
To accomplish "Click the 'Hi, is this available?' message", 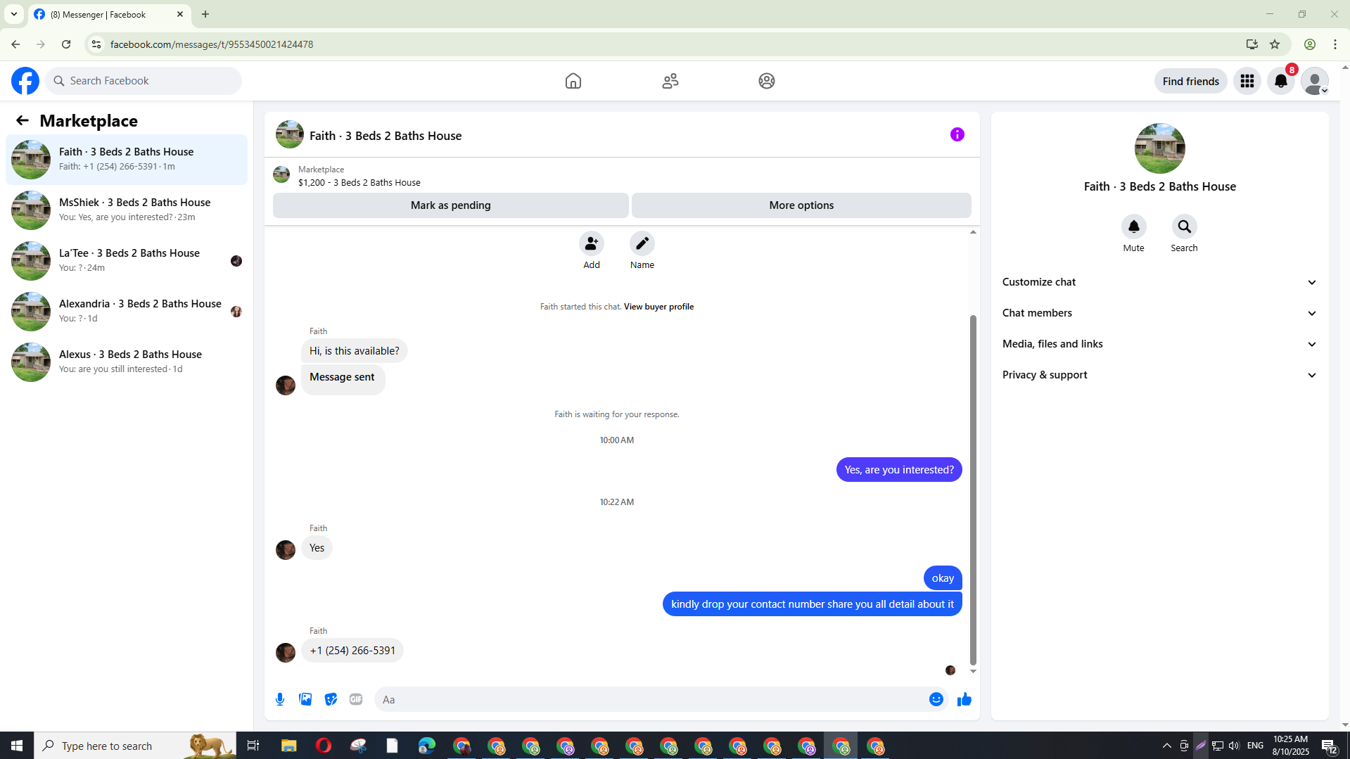I will tap(354, 351).
